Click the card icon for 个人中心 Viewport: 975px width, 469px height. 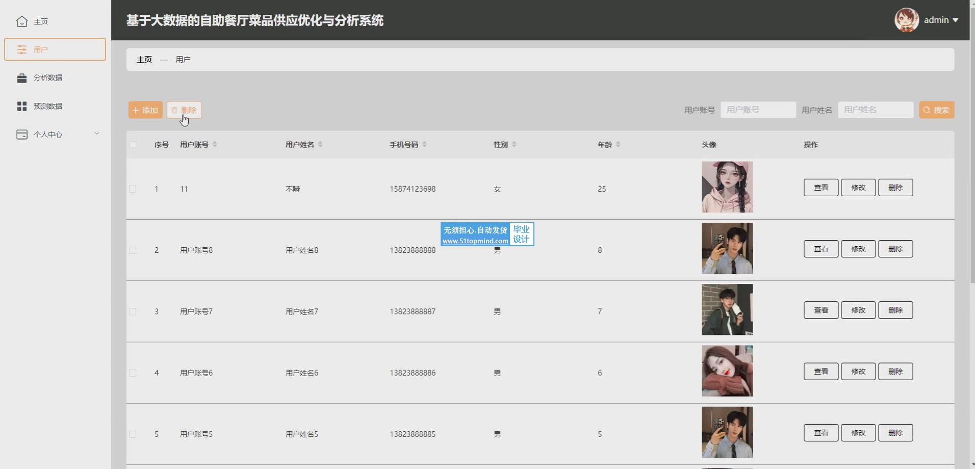pos(21,135)
